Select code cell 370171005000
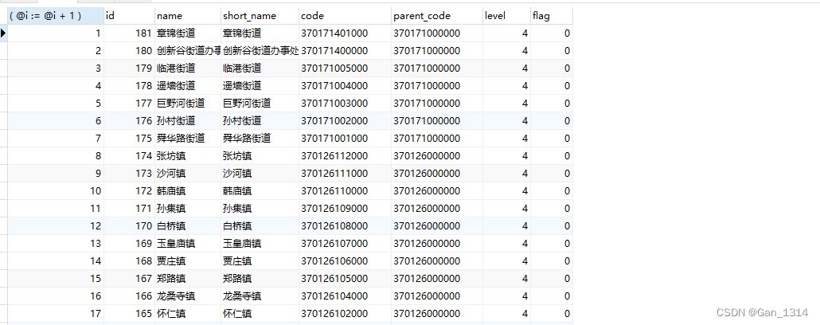The width and height of the screenshot is (820, 325). [346, 68]
